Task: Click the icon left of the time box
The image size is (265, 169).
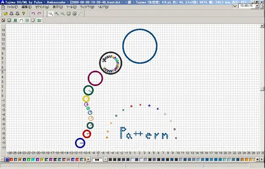Action: coord(235,6)
